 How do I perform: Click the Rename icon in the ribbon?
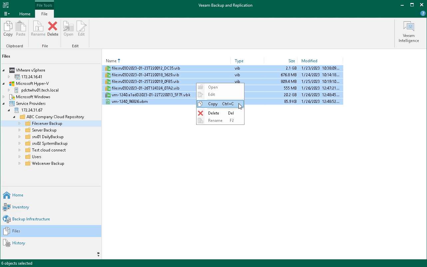tap(38, 28)
